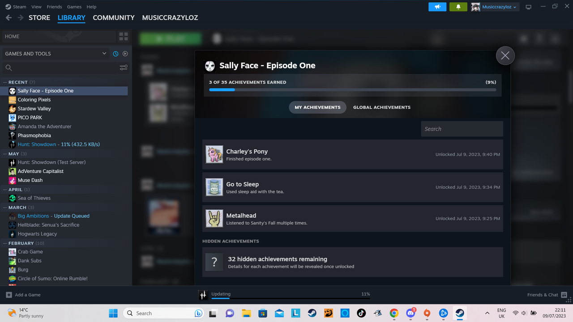Click the Metalhead achievement icon

[214, 218]
